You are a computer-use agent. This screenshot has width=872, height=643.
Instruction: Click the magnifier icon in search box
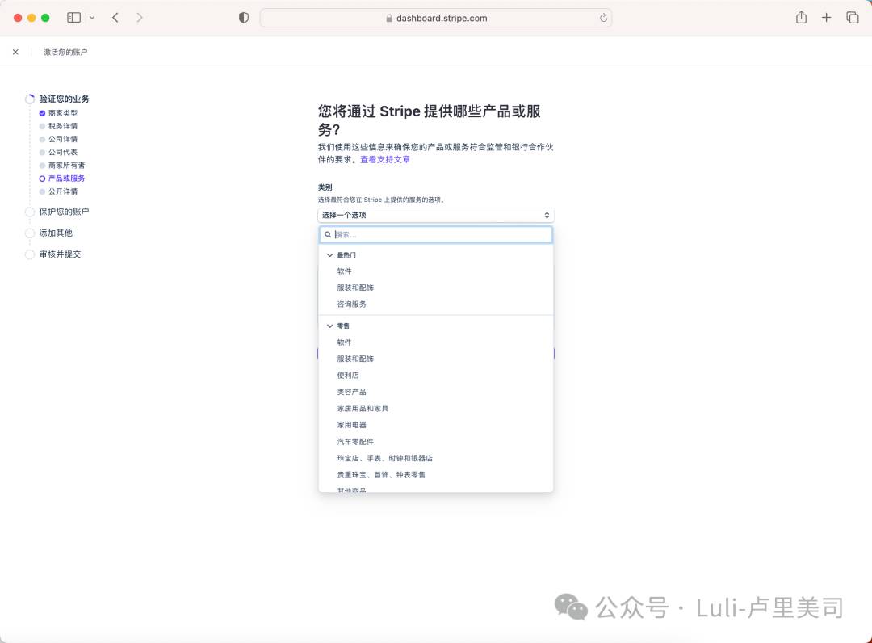[328, 235]
